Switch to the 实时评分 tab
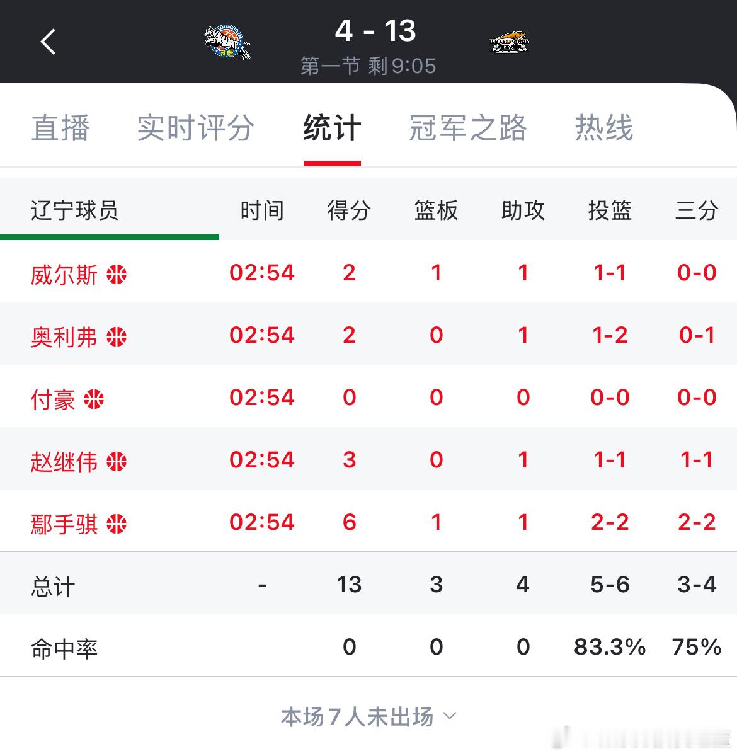 click(x=196, y=128)
